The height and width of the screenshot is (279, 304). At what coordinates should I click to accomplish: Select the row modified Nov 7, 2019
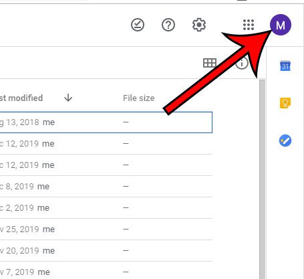pyautogui.click(x=106, y=271)
